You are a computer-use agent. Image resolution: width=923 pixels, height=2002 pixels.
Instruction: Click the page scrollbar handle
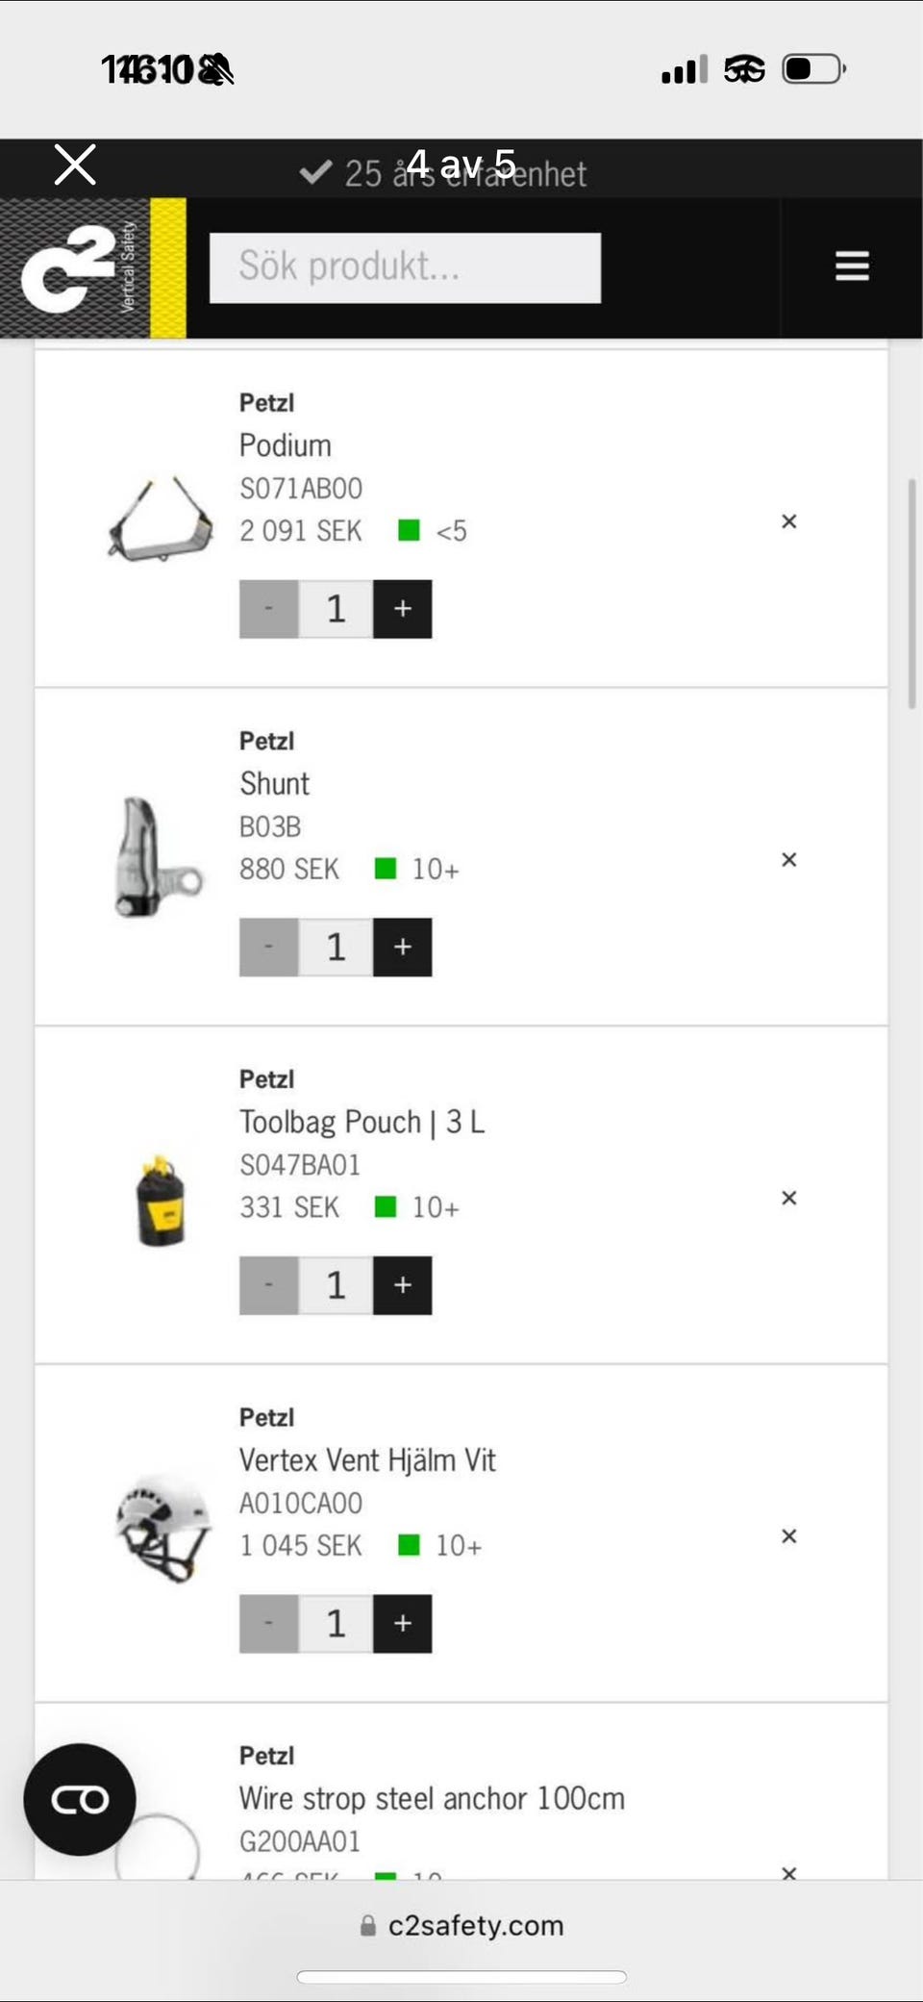[x=911, y=594]
